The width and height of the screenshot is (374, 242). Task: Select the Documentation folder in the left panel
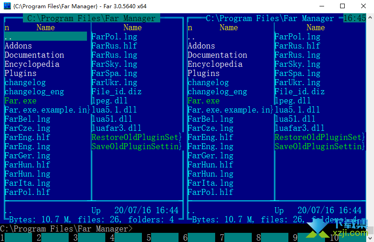34,55
